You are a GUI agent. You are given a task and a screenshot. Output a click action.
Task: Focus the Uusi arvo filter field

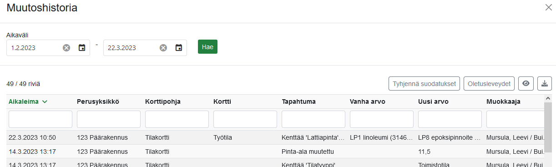(x=450, y=119)
